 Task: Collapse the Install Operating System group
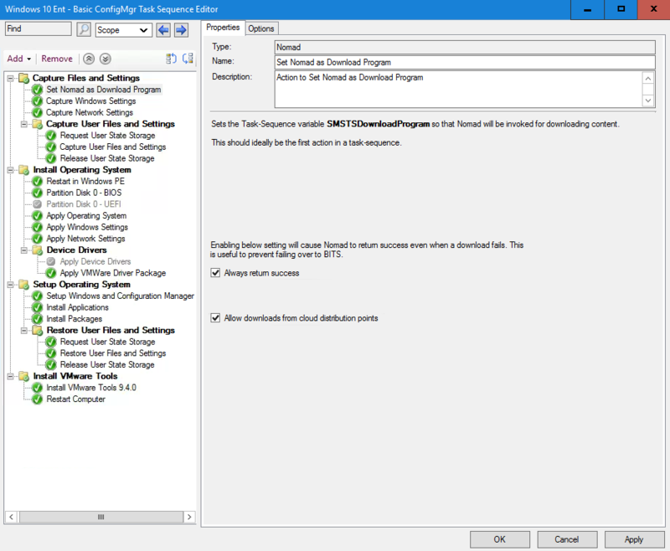[x=10, y=170]
